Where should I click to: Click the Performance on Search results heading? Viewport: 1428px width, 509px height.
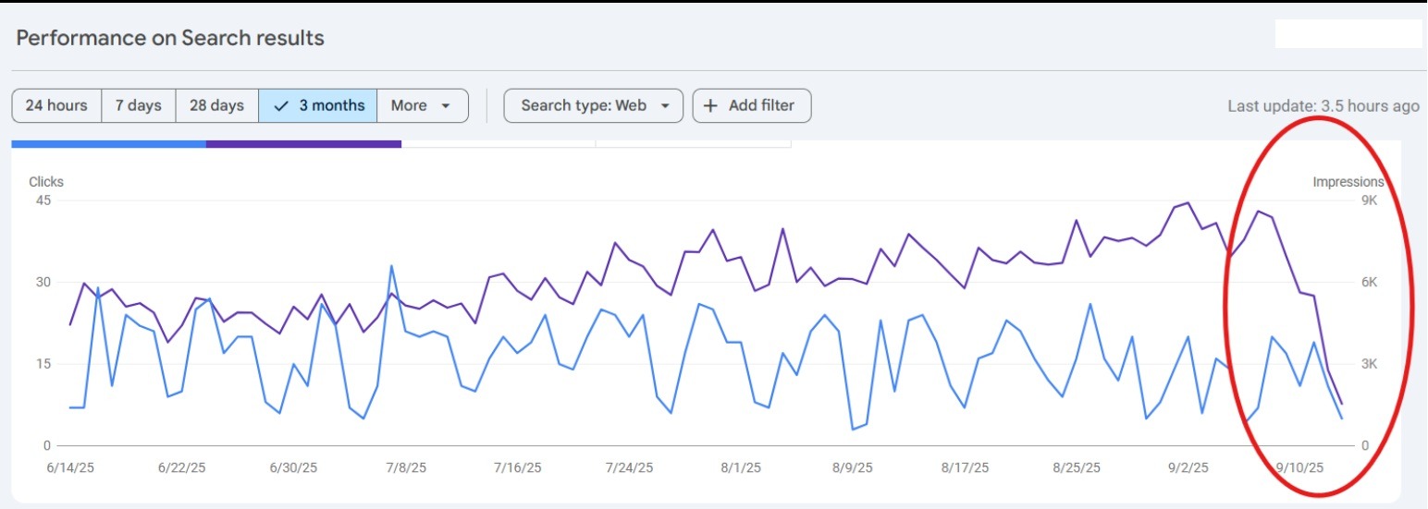pos(170,38)
